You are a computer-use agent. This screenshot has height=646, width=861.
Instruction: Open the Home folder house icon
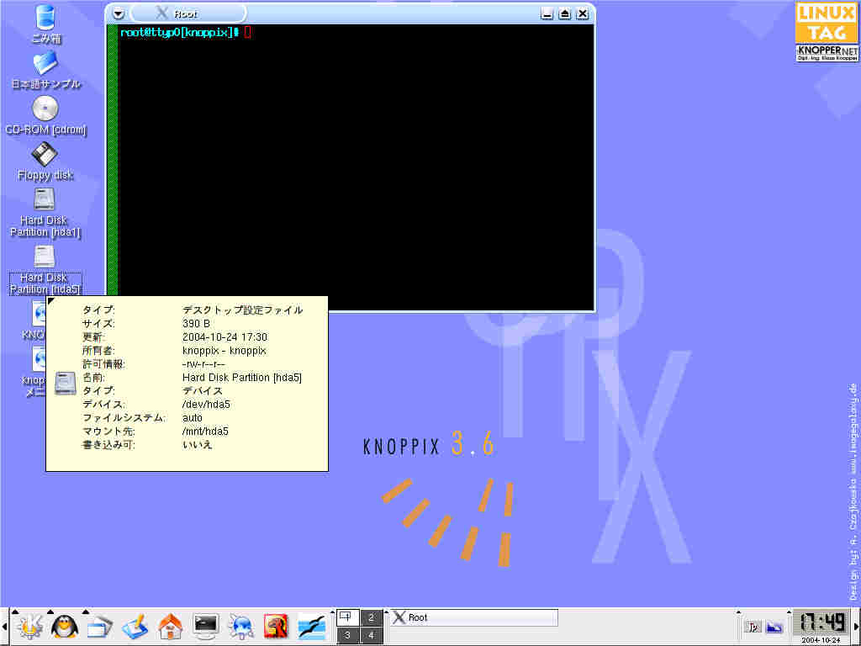pos(170,627)
